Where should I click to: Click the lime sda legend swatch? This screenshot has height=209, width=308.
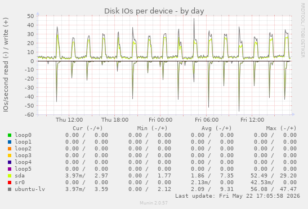pos(10,176)
